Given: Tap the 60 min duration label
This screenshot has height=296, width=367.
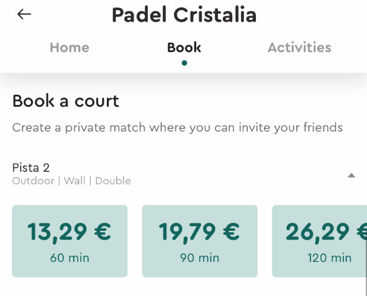Looking at the screenshot, I should tap(70, 258).
